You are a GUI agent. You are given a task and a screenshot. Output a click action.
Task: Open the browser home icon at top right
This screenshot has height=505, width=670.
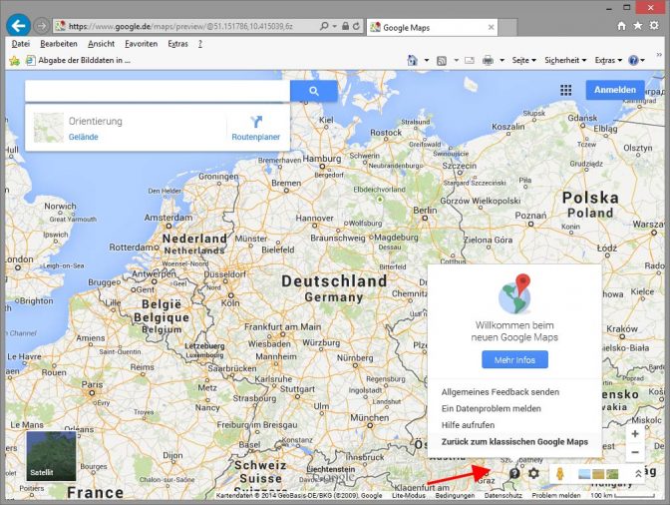[621, 26]
